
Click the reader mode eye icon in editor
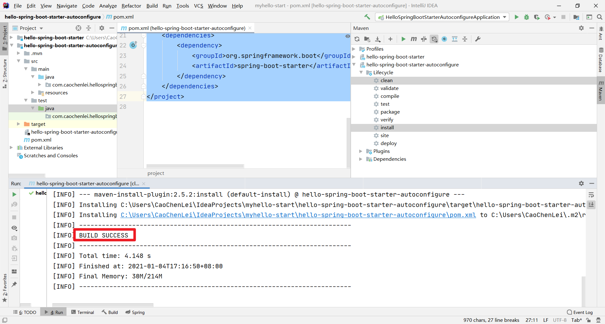348,36
